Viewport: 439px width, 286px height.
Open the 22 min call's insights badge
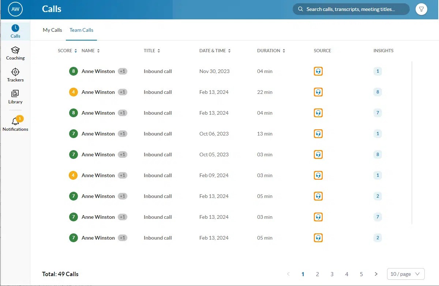coord(378,92)
